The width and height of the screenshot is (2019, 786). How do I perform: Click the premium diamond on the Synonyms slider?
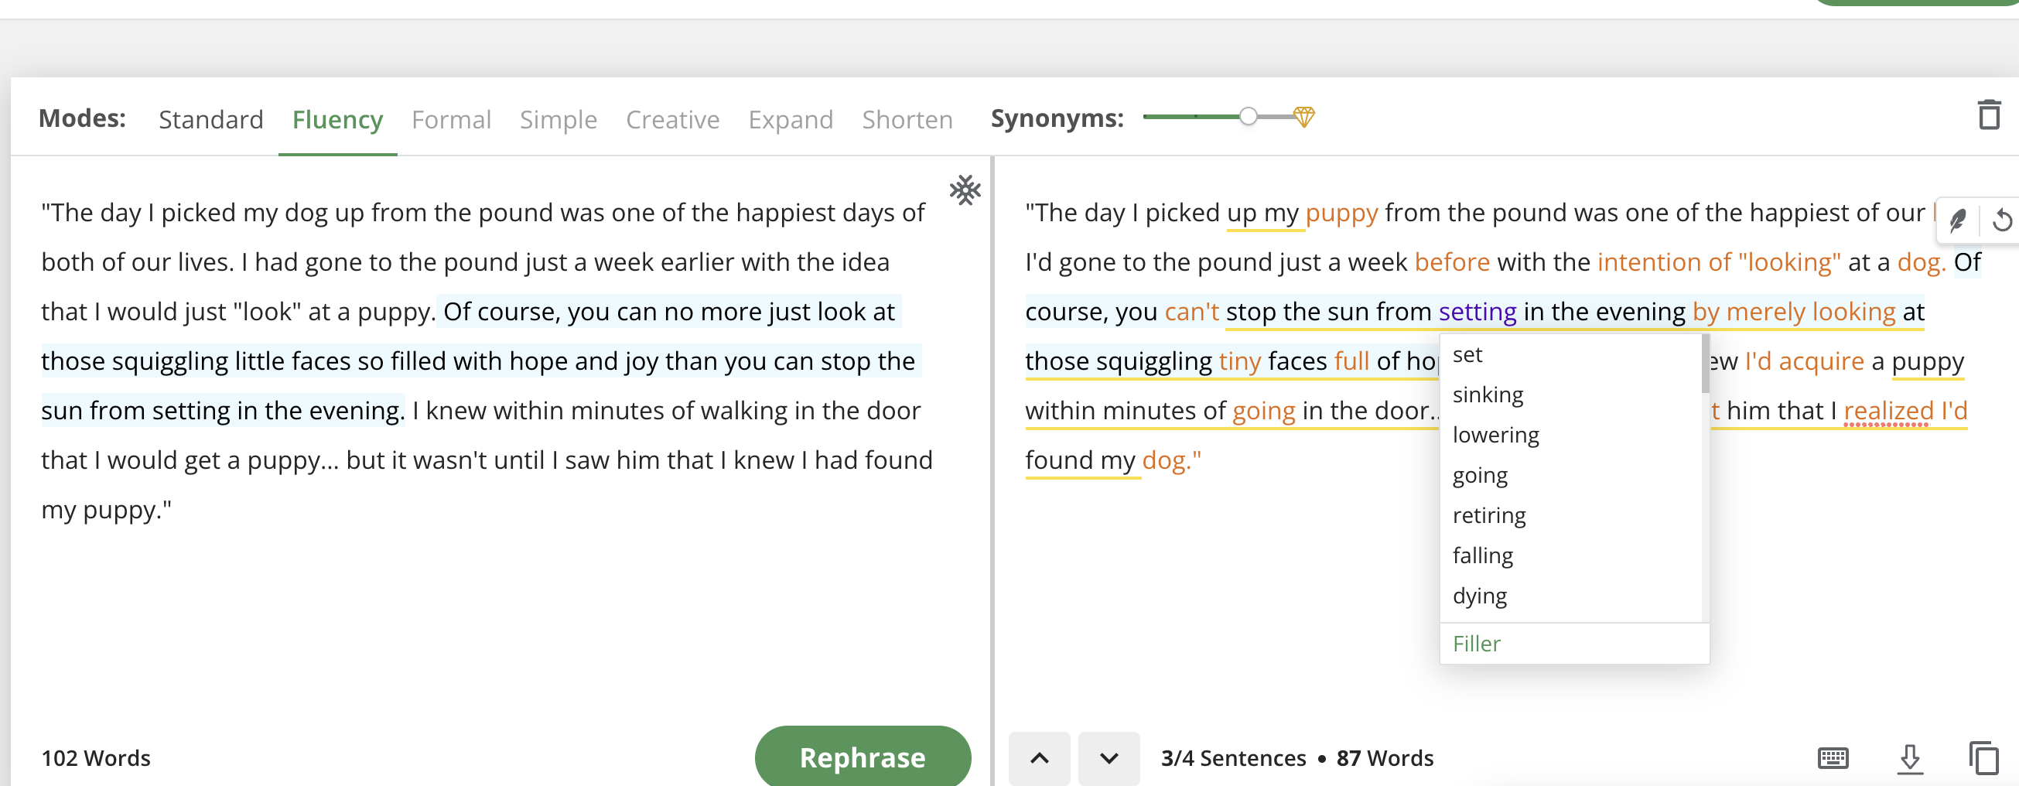tap(1304, 117)
